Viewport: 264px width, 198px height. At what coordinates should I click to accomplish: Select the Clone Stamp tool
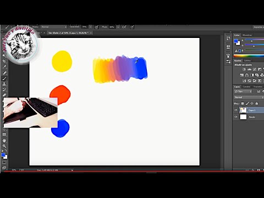(4, 84)
